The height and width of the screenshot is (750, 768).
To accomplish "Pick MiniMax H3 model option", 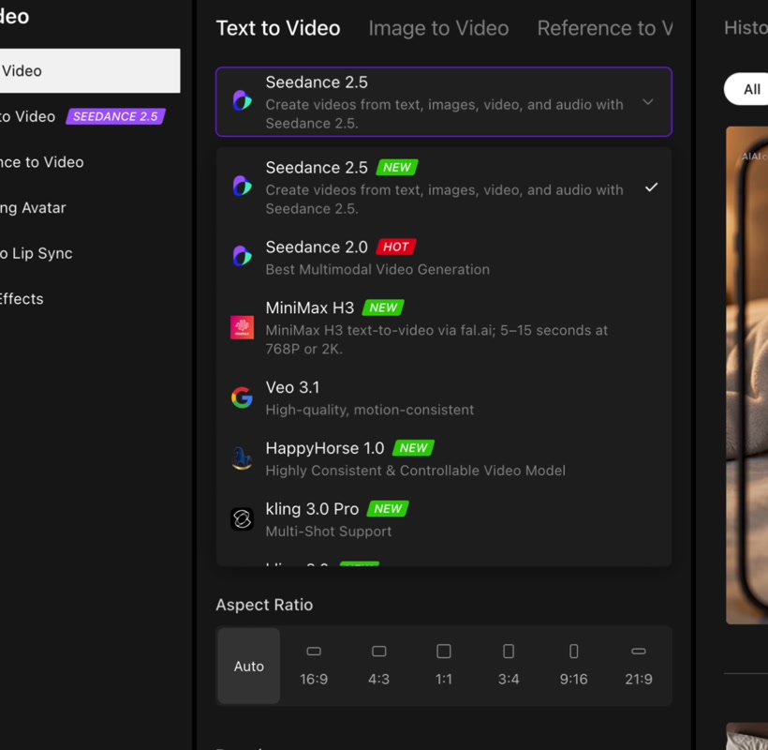I will coord(444,327).
